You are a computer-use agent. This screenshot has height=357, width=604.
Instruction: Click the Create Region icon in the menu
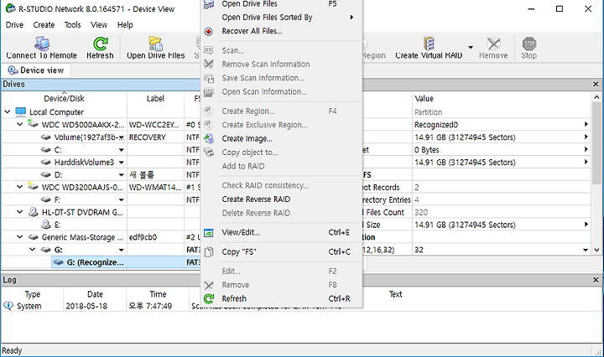click(x=209, y=111)
